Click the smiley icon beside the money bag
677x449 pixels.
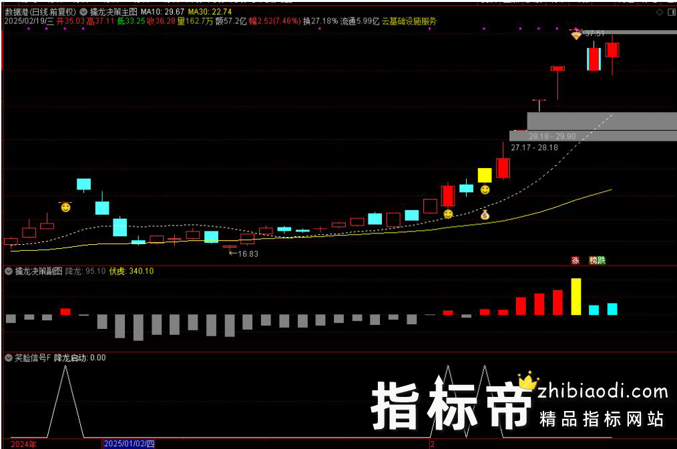(x=448, y=213)
